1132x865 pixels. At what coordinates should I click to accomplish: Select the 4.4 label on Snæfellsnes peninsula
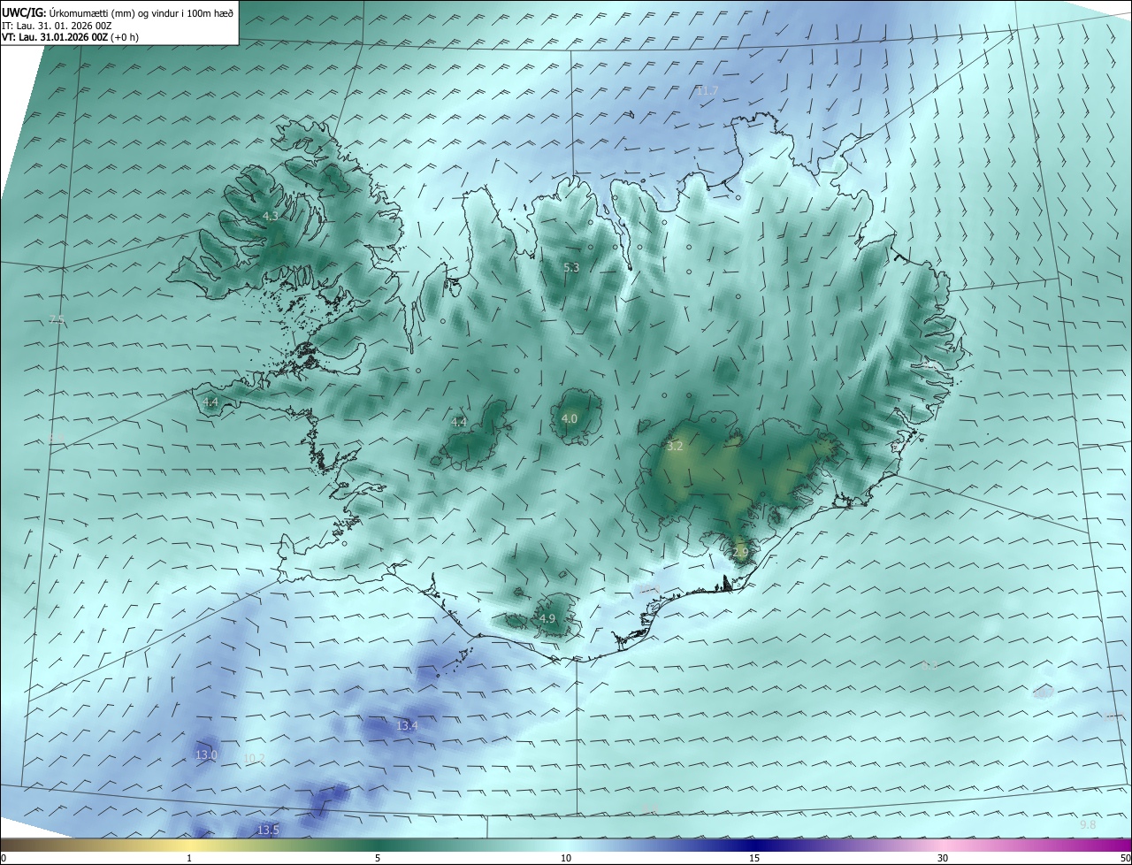click(210, 402)
